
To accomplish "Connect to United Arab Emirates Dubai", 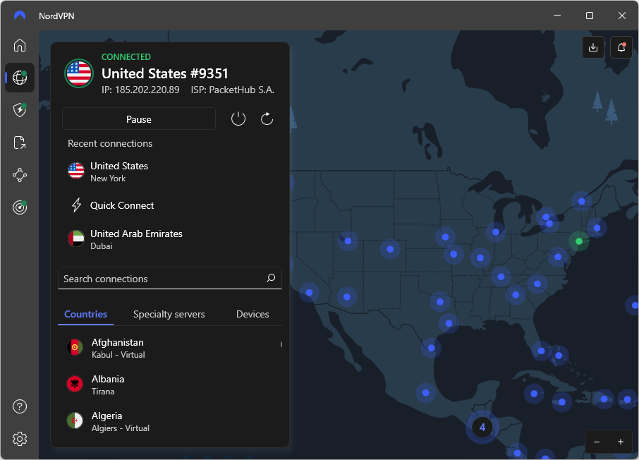I will click(x=170, y=239).
